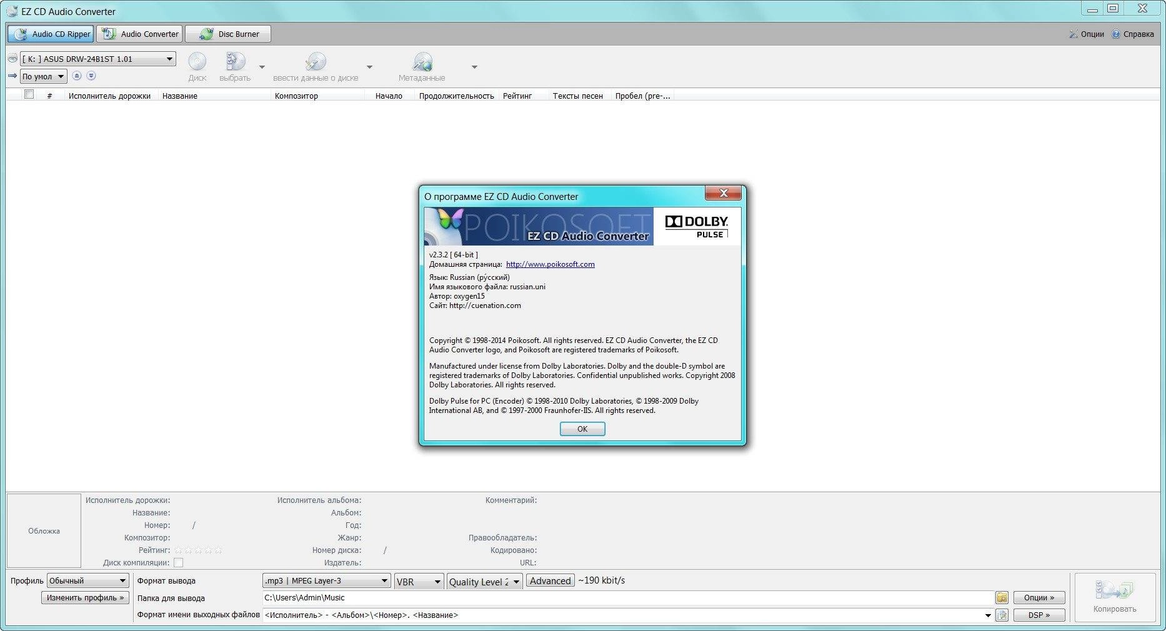Click the DSP » button
The width and height of the screenshot is (1166, 631).
pyautogui.click(x=1039, y=615)
